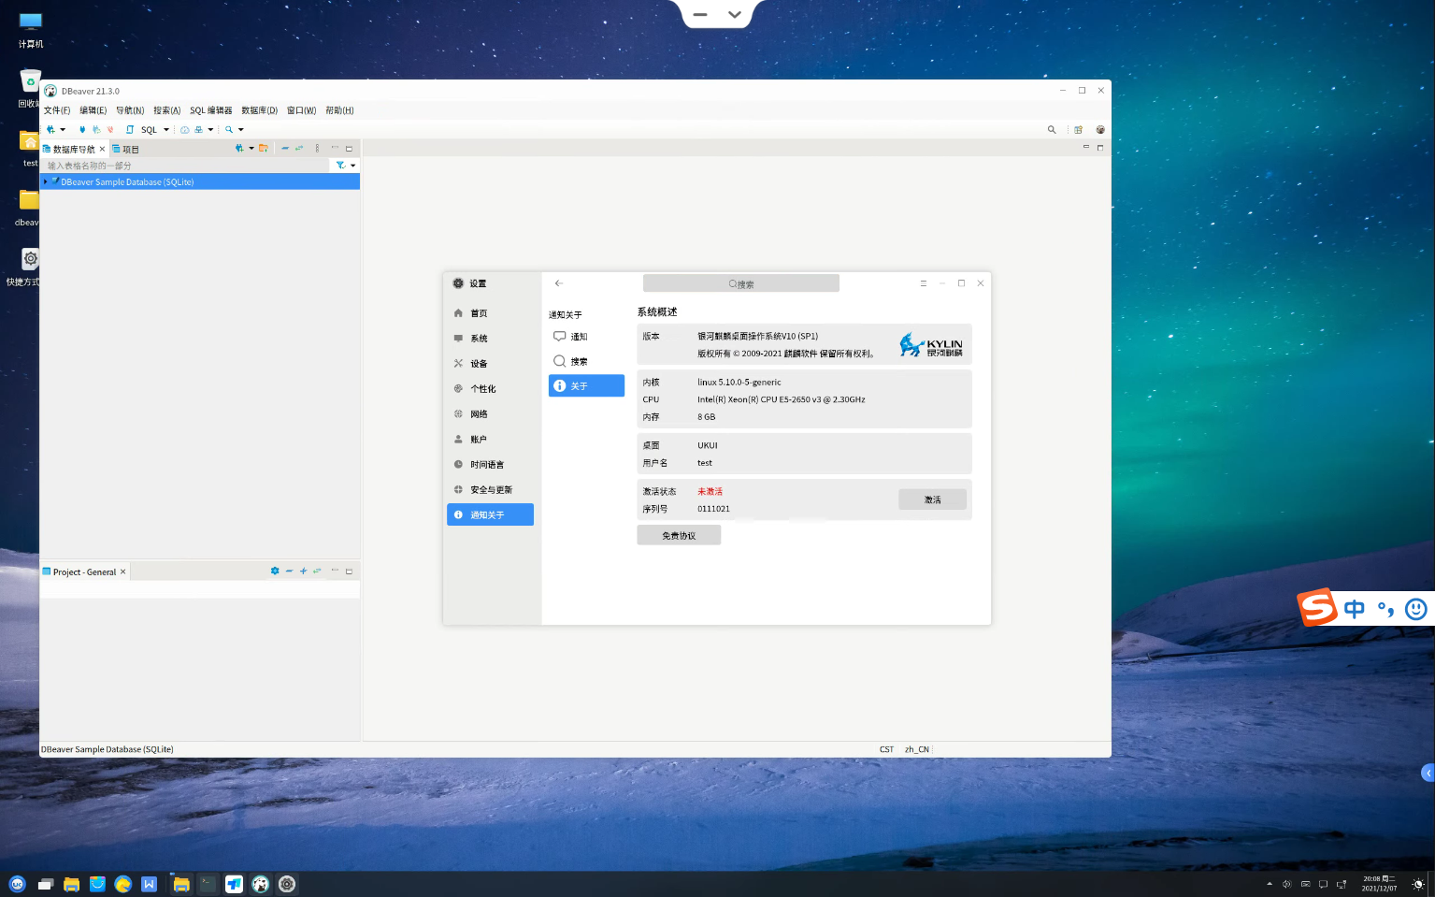This screenshot has height=897, width=1435.
Task: Open the Database Navigator view menu dots
Action: 317,148
